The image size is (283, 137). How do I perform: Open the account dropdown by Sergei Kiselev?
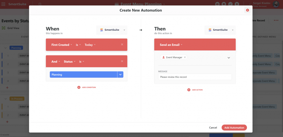coord(250,4)
